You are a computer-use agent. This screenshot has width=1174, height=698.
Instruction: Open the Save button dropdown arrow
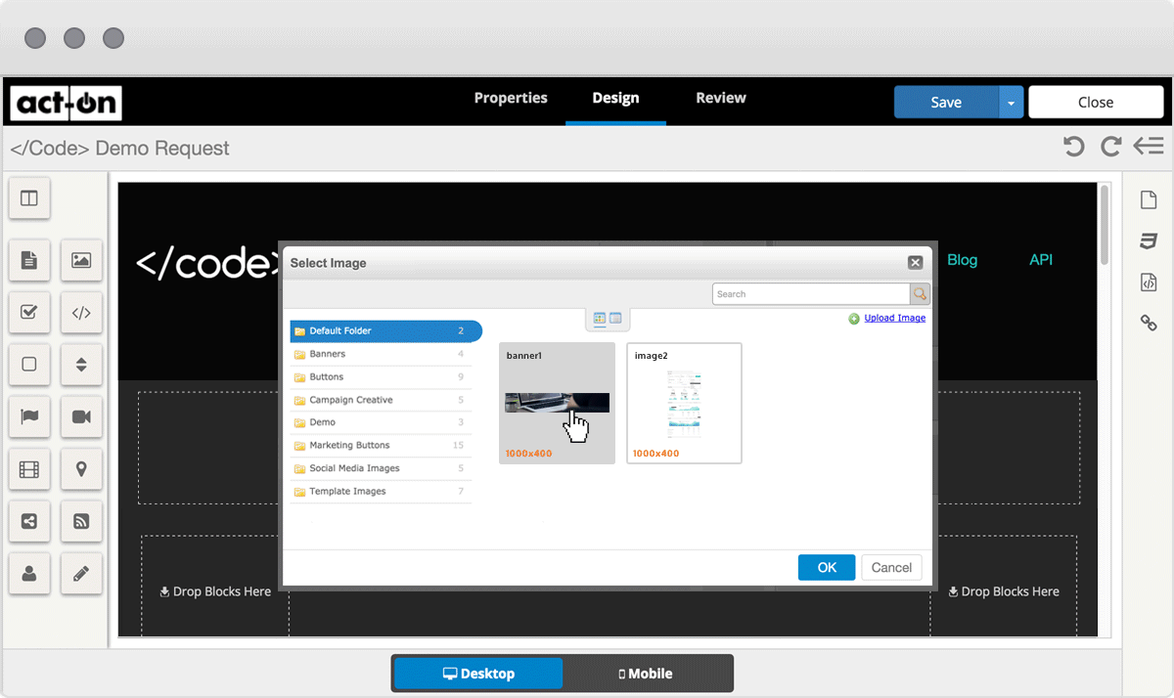1011,102
